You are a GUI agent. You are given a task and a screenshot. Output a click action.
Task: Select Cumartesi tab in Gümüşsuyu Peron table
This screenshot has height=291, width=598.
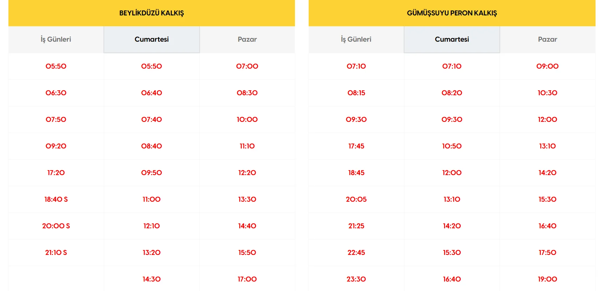point(452,40)
